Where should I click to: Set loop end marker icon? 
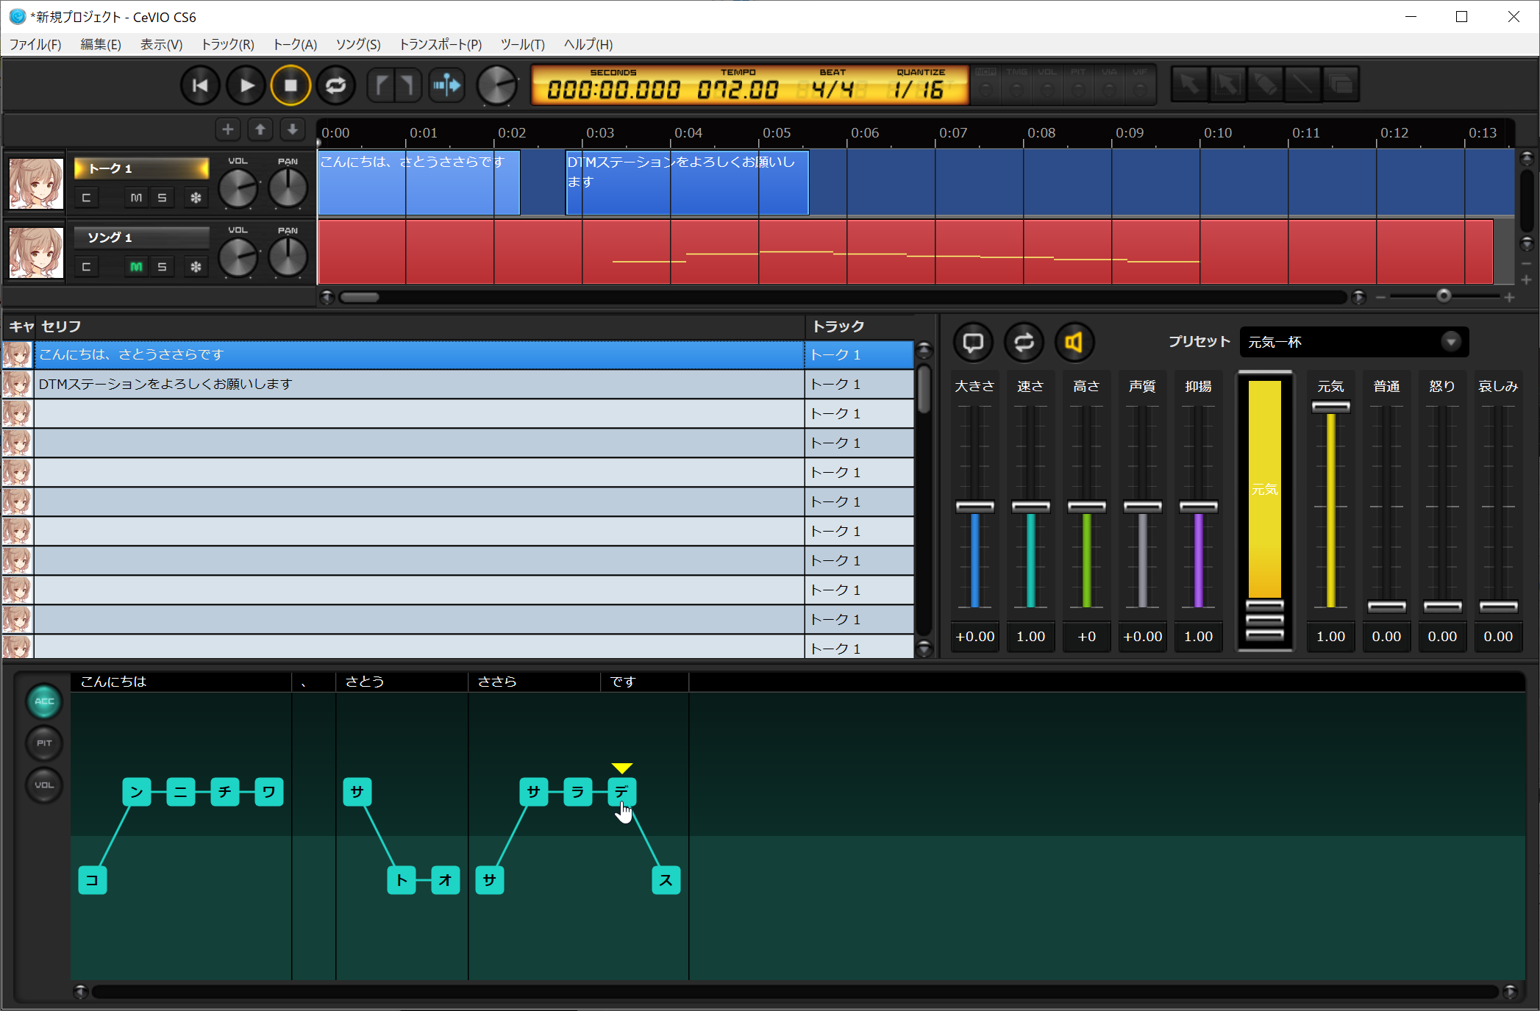click(408, 86)
